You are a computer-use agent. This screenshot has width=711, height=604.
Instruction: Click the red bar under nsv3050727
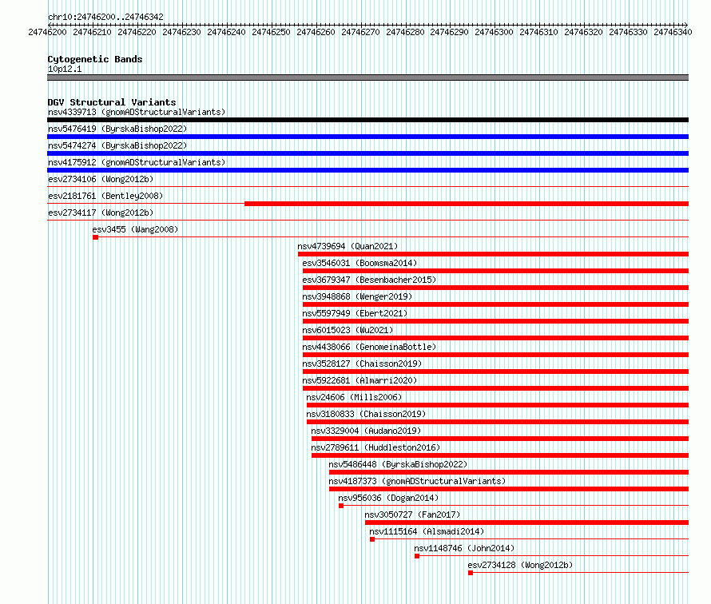pyautogui.click(x=527, y=523)
